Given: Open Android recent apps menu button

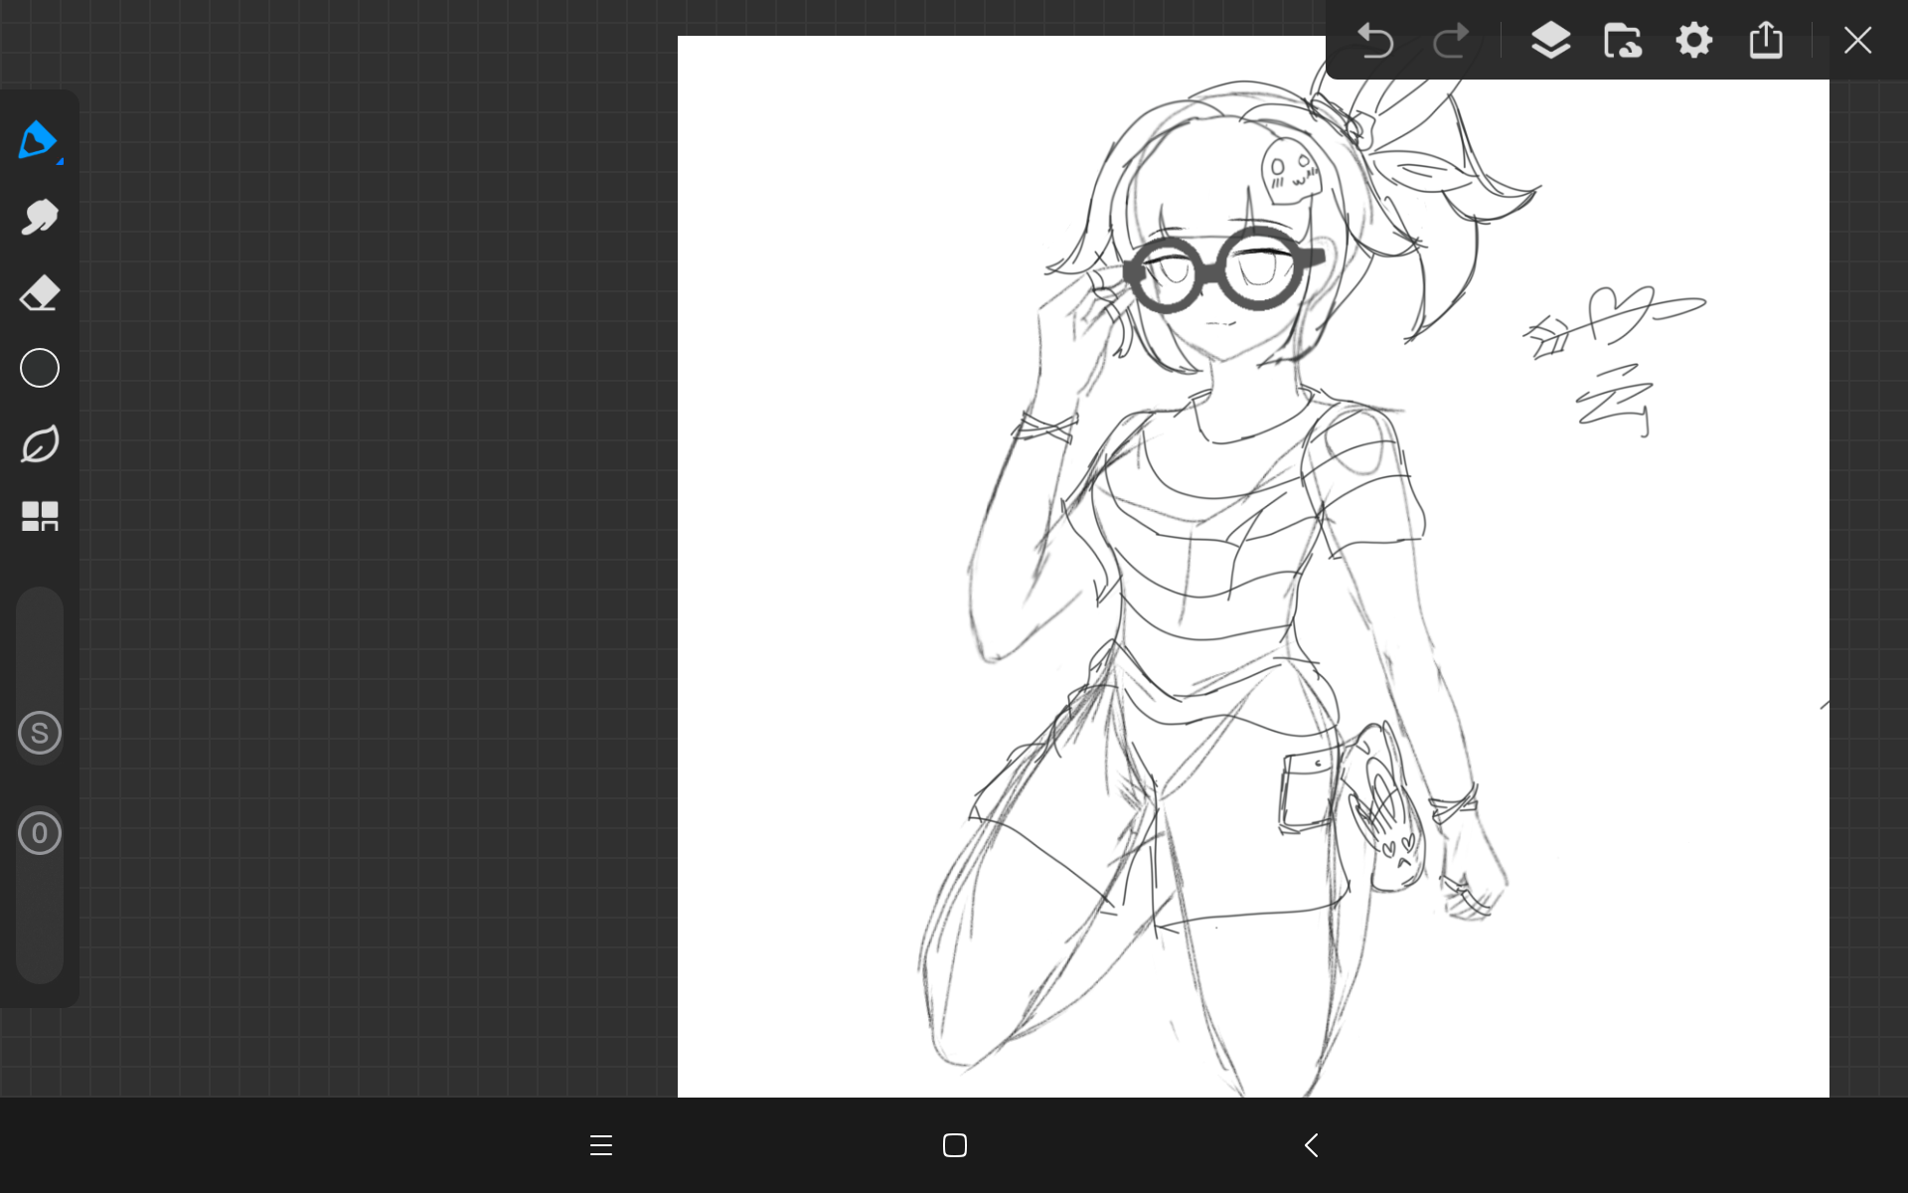Looking at the screenshot, I should pos(601,1145).
